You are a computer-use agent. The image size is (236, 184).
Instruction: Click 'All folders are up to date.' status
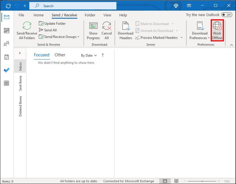tap(79, 181)
